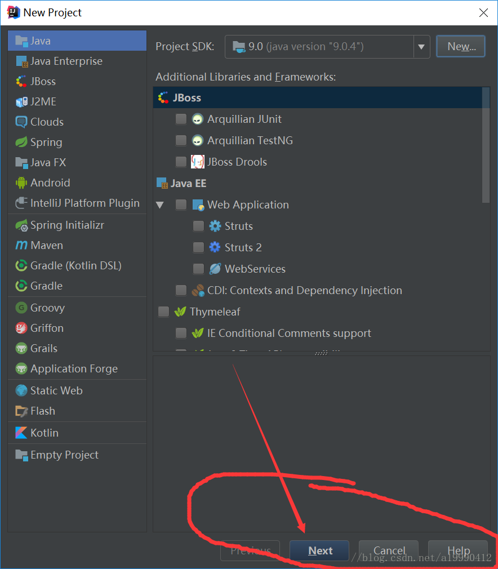Select Maven project type
Image resolution: width=498 pixels, height=569 pixels.
click(77, 245)
